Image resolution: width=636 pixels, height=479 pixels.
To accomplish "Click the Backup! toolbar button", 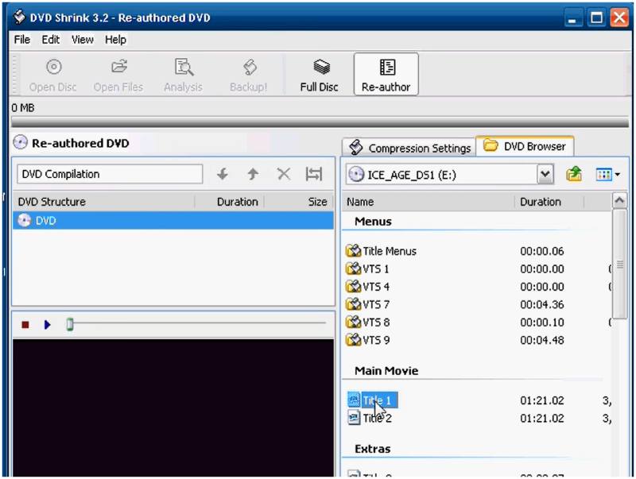I will tap(248, 75).
